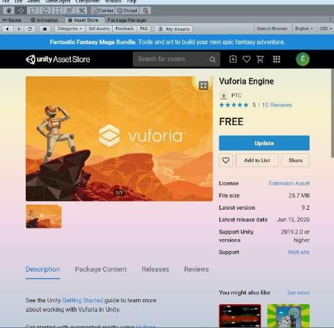Click the Feedback button
The width and height of the screenshot is (334, 328).
[x=125, y=29]
